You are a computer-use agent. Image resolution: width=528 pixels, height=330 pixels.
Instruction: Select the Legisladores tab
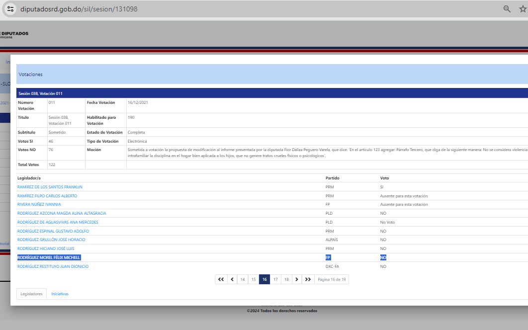tap(31, 294)
